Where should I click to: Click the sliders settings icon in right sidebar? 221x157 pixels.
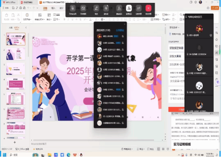pyautogui.click(x=217, y=33)
